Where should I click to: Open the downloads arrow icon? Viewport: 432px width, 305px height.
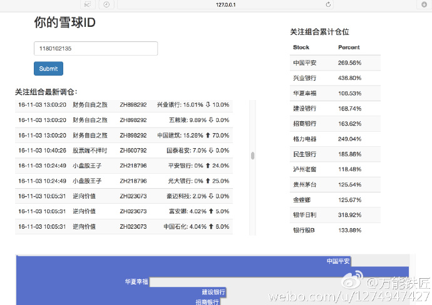pos(424,4)
